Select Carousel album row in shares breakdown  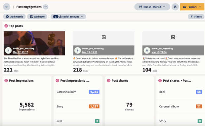(x=181, y=106)
